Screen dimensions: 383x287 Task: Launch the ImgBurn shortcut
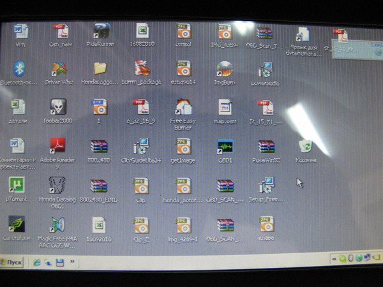[x=224, y=70]
